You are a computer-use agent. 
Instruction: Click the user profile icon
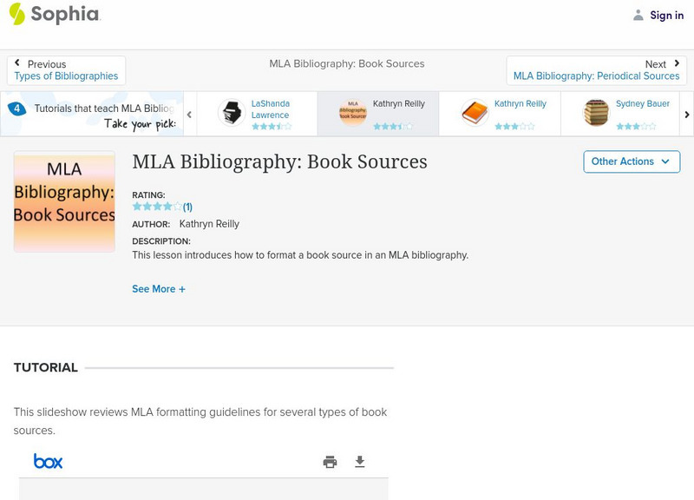coord(638,15)
